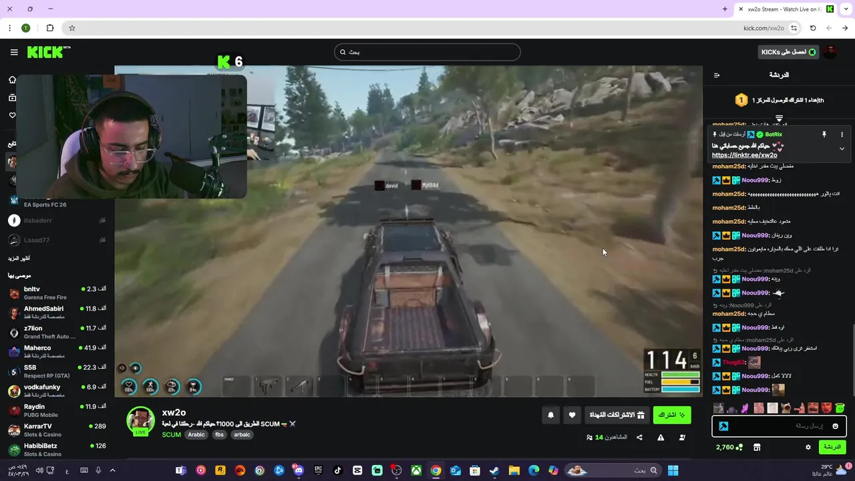Open the KarrarTV Slots & Casino channel

coord(57,430)
